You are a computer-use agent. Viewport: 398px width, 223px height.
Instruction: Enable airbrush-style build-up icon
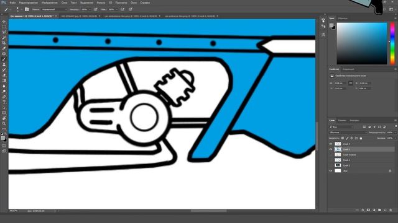coord(123,9)
